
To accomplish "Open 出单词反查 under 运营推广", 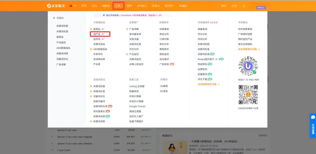I will (135, 44).
